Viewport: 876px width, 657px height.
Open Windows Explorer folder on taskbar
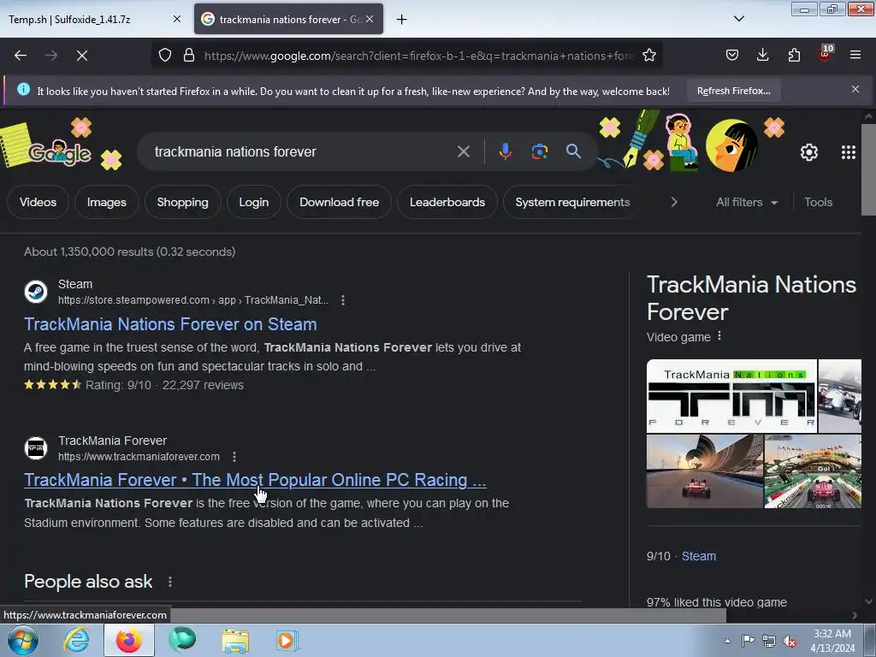point(235,640)
